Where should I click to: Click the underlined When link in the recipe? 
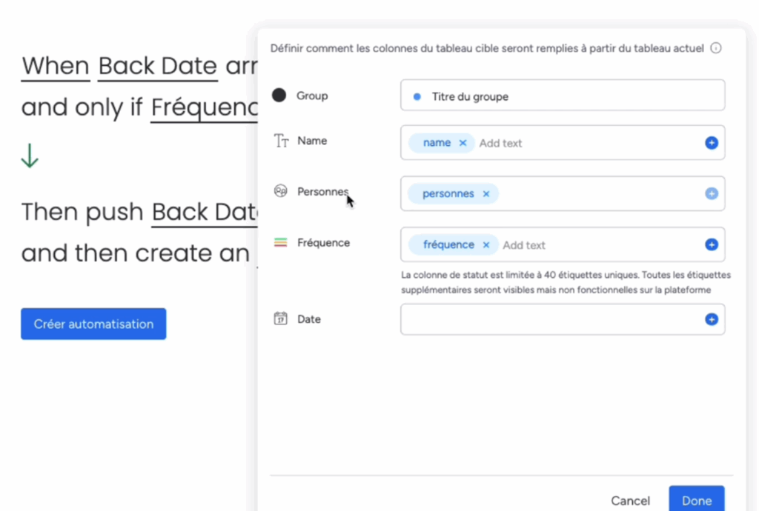pyautogui.click(x=56, y=66)
